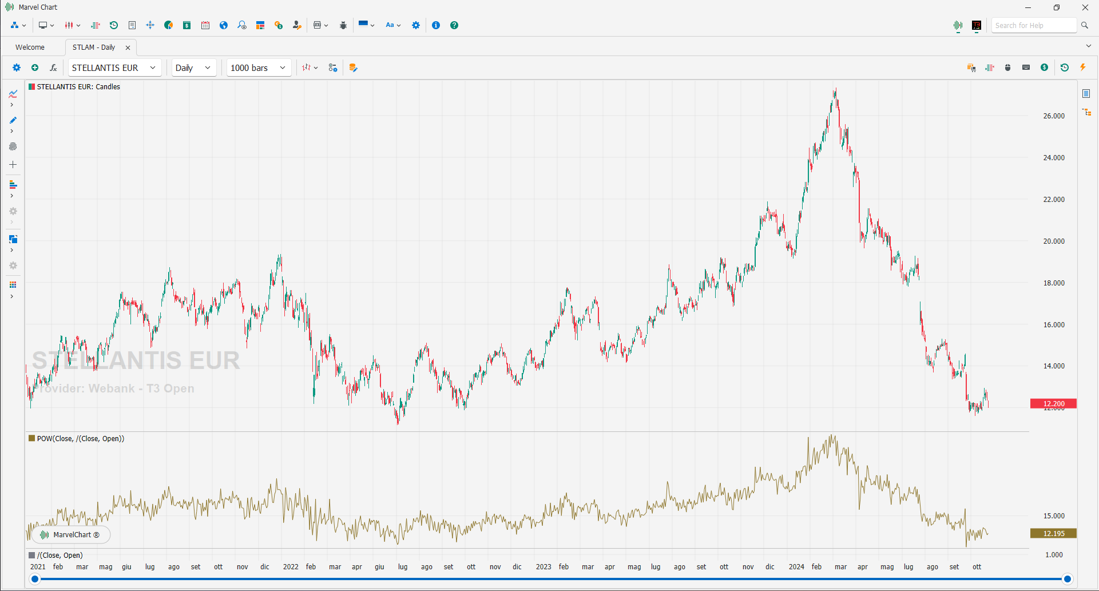Viewport: 1099px width, 591px height.
Task: Select the STLAM - Daily tab
Action: (x=94, y=47)
